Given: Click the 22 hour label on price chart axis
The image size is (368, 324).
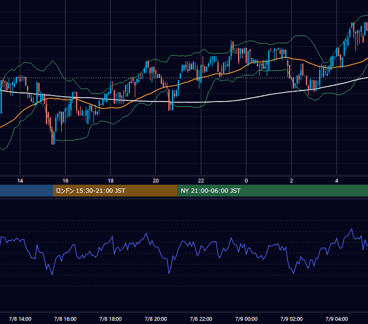Looking at the screenshot, I should 201,181.
